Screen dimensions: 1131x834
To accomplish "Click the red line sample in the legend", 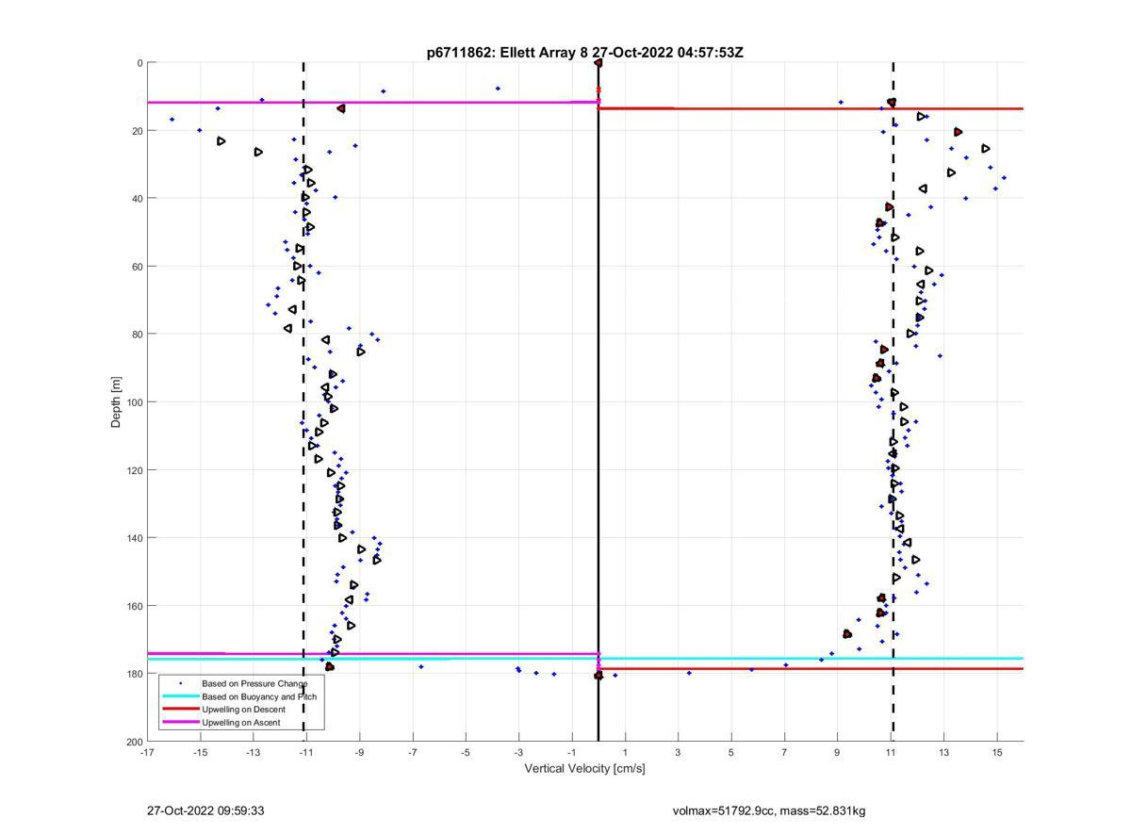I will point(180,710).
